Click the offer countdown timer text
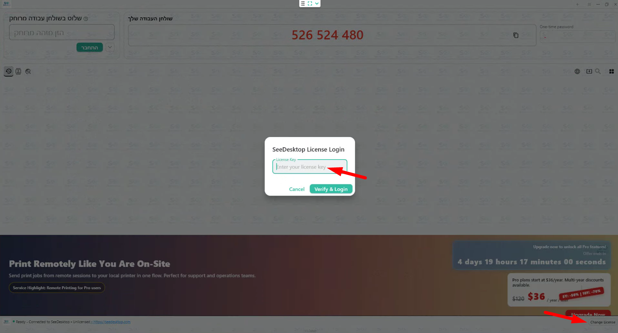The width and height of the screenshot is (618, 333). (532, 262)
